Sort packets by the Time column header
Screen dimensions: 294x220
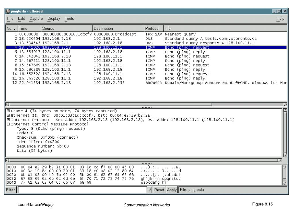30,28
